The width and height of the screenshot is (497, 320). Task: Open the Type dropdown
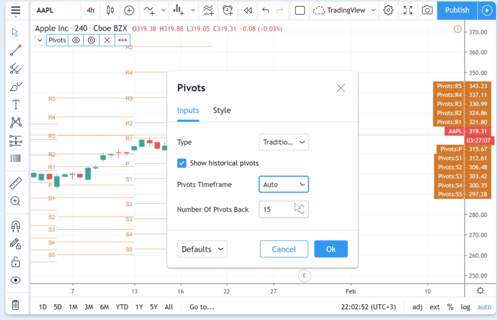click(284, 142)
